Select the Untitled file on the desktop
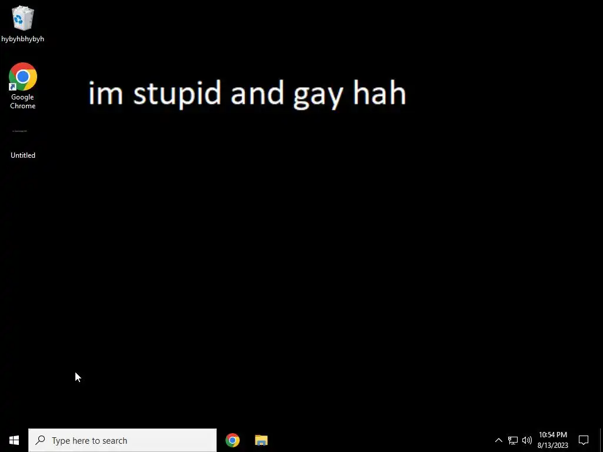This screenshot has width=603, height=452. [x=23, y=144]
